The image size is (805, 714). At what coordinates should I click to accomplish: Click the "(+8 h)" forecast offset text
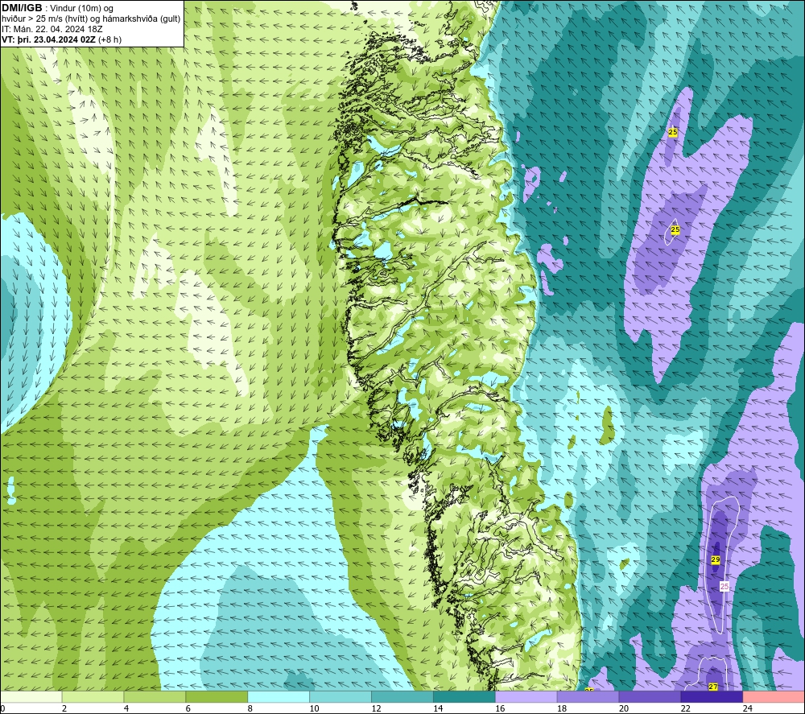point(109,39)
